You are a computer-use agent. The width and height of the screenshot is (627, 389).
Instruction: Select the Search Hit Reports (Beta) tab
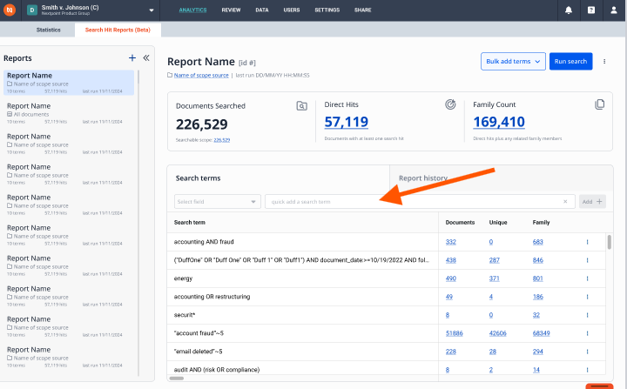point(118,30)
